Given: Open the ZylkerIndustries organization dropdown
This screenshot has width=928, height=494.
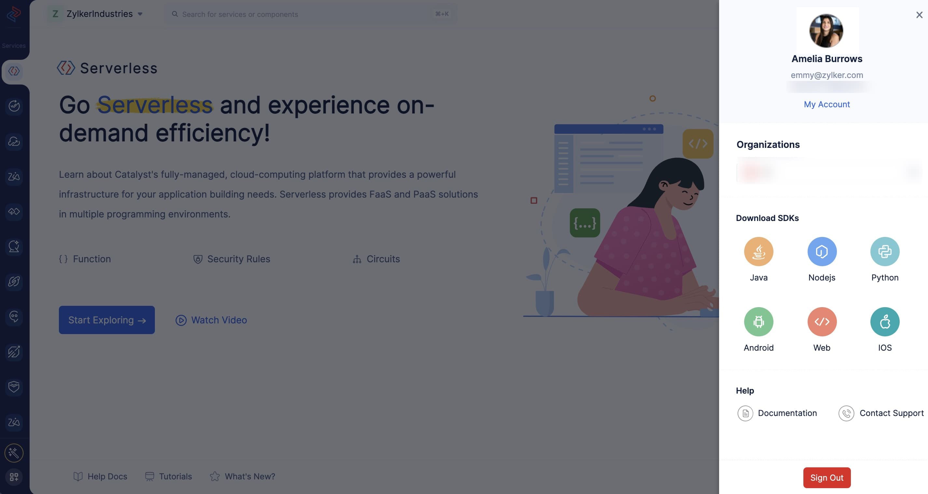Looking at the screenshot, I should (x=139, y=14).
